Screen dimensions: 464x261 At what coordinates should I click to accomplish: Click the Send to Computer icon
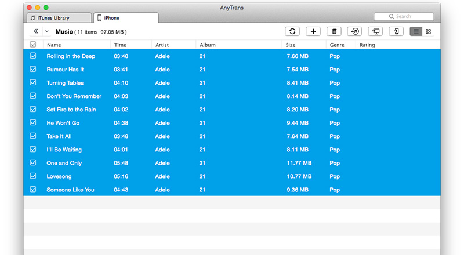(375, 31)
